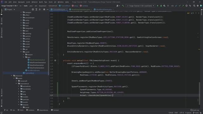The image size is (203, 114).
Task: Run with coverage icon in toolbar
Action: coord(164,6)
